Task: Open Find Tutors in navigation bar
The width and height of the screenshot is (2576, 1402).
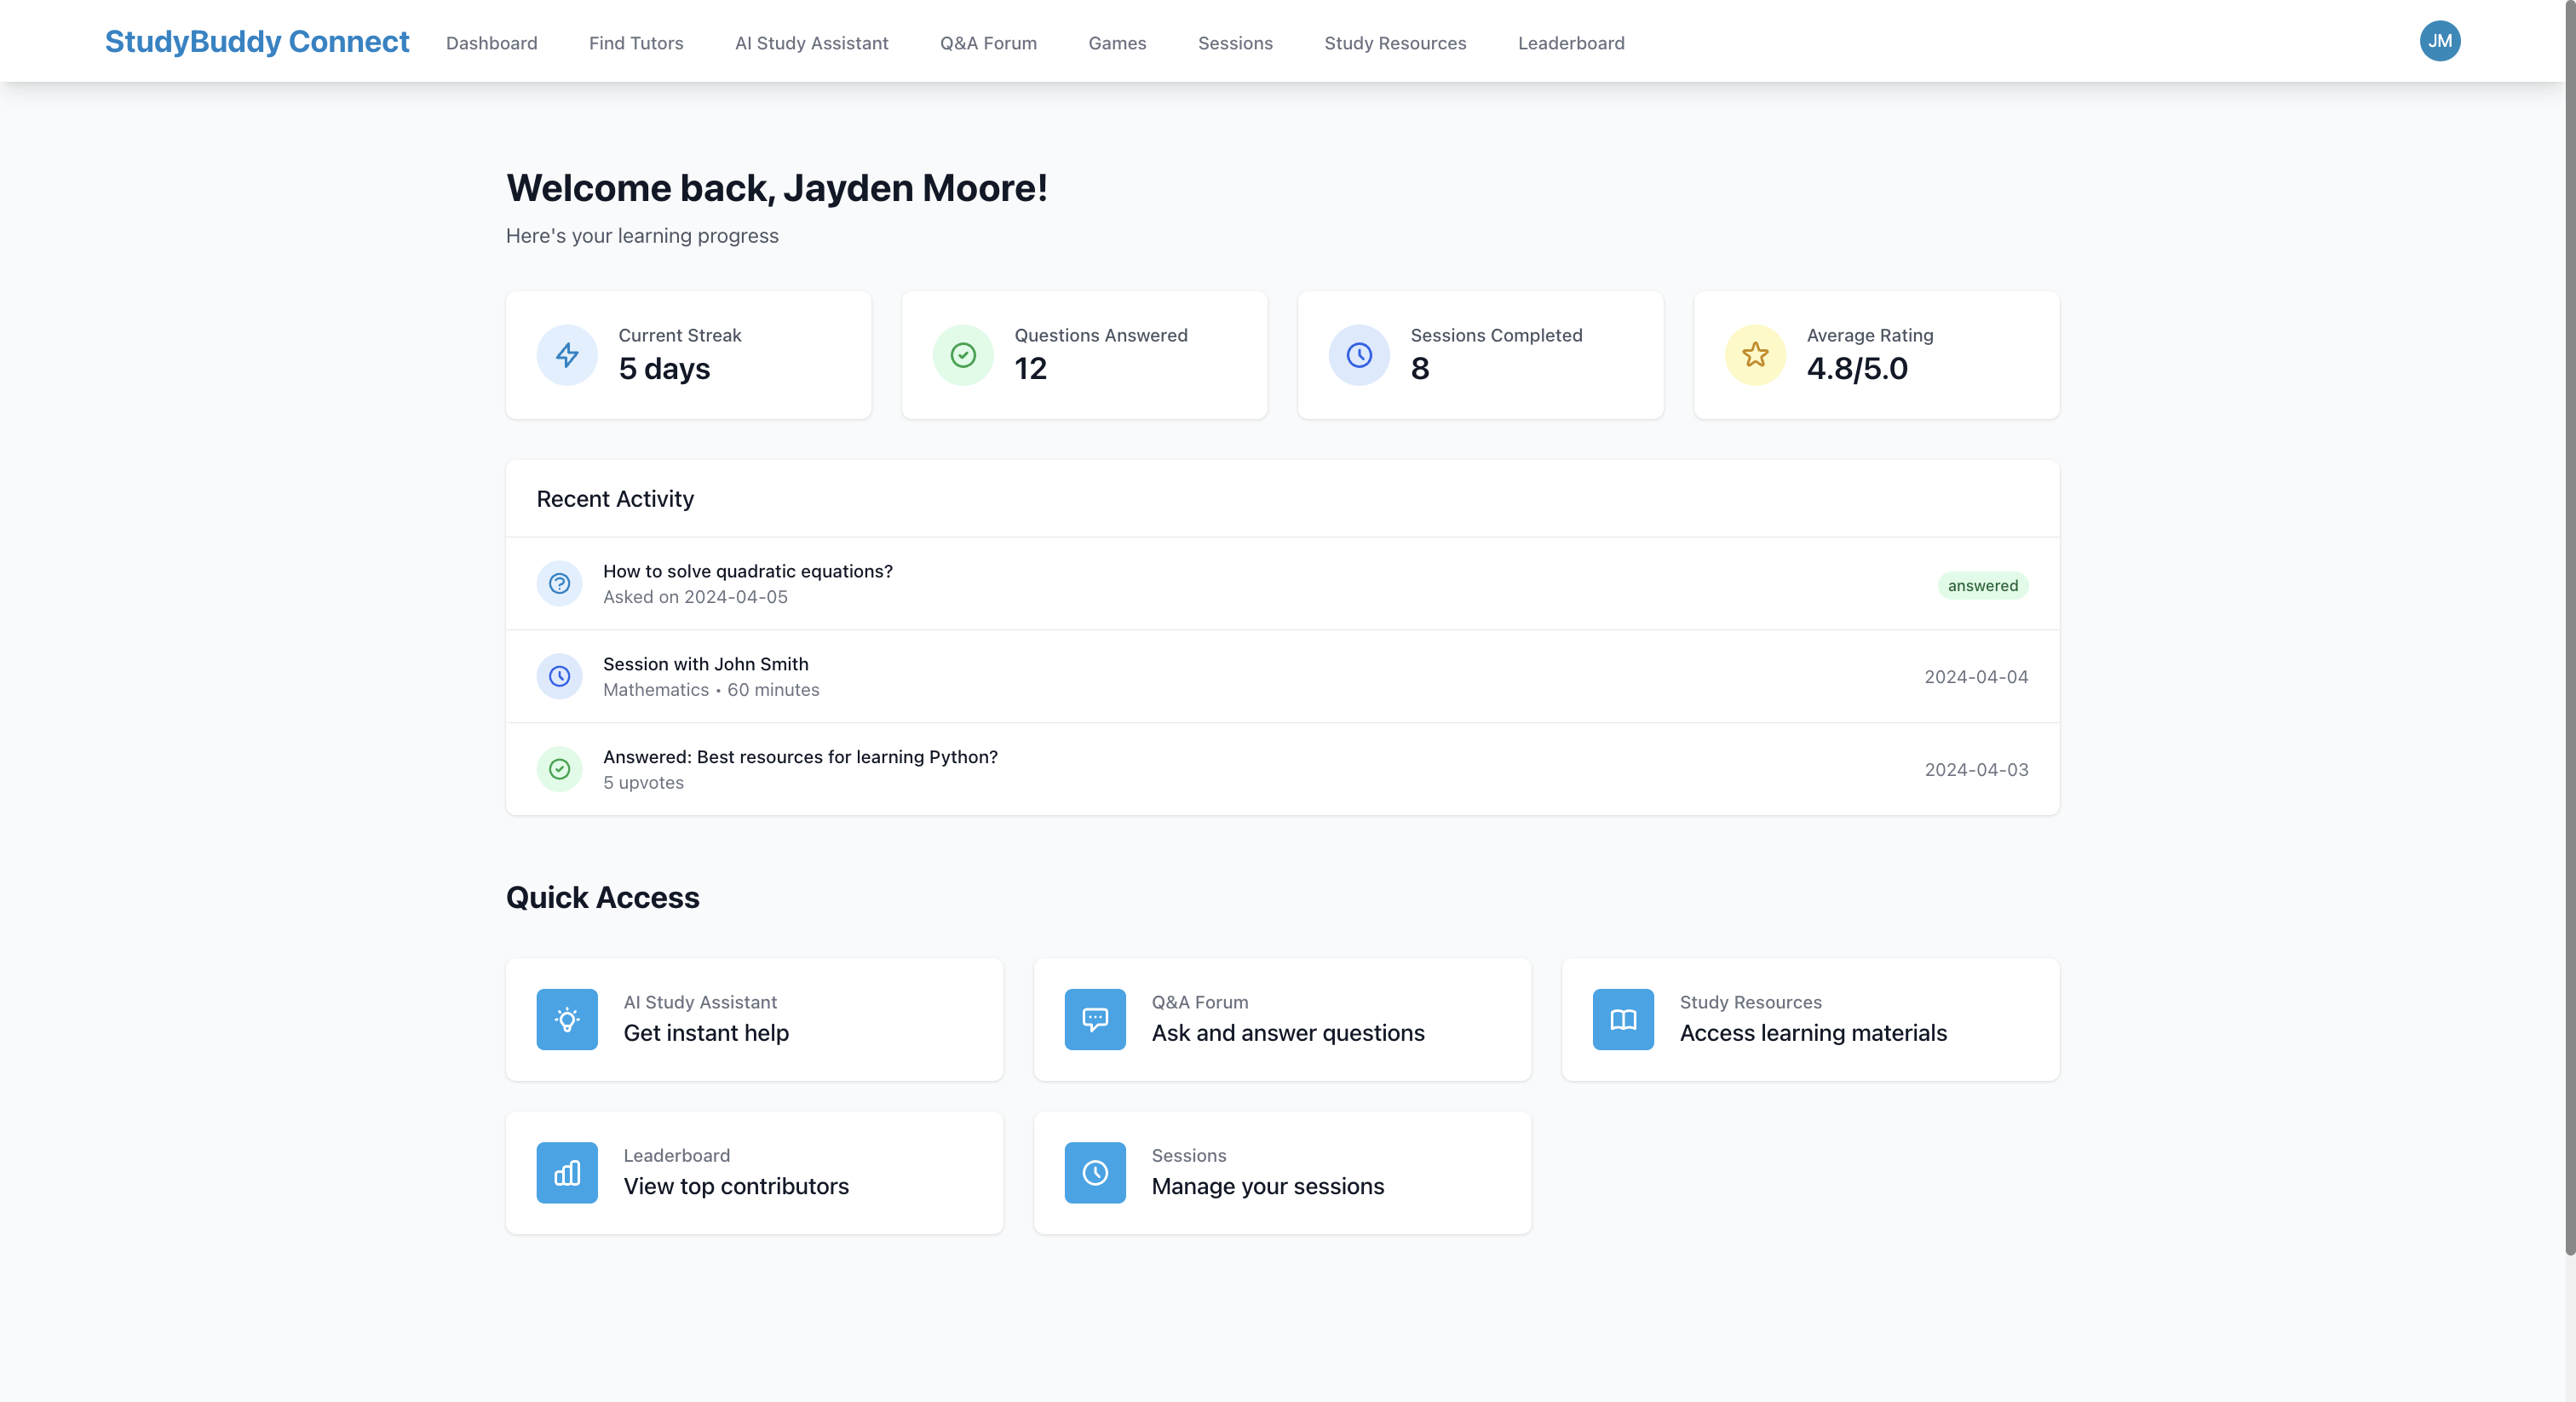Action: [x=636, y=43]
